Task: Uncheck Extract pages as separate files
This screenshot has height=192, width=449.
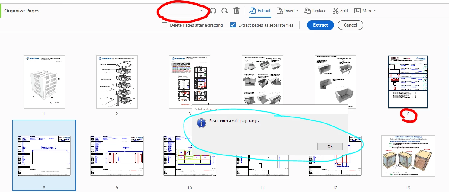Action: pyautogui.click(x=233, y=25)
